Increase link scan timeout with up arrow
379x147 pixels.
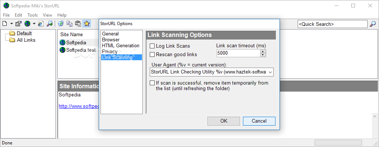263,51
